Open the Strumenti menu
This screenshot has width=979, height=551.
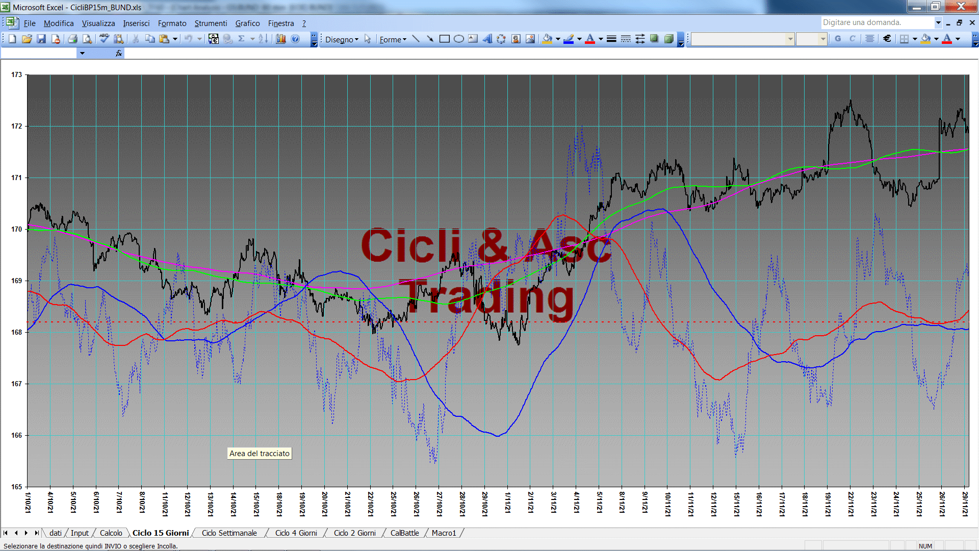(211, 23)
